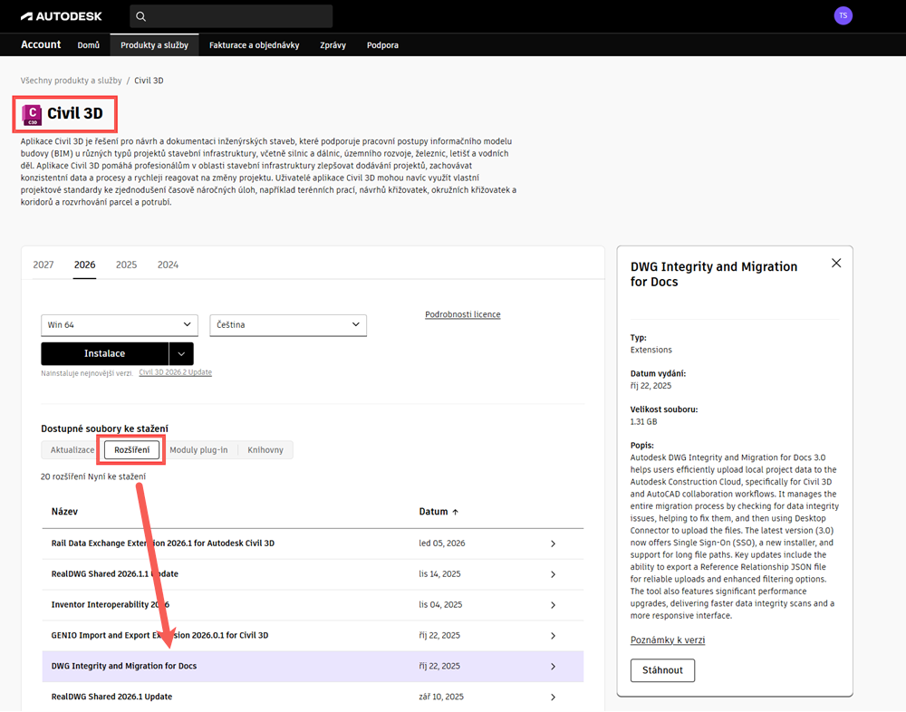
Task: Open Poznámky k verzi link
Action: [668, 640]
